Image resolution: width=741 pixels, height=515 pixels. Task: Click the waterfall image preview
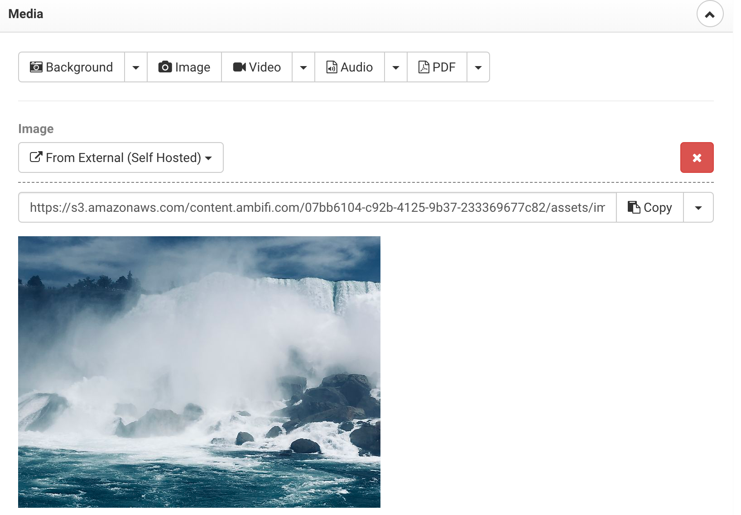(199, 372)
